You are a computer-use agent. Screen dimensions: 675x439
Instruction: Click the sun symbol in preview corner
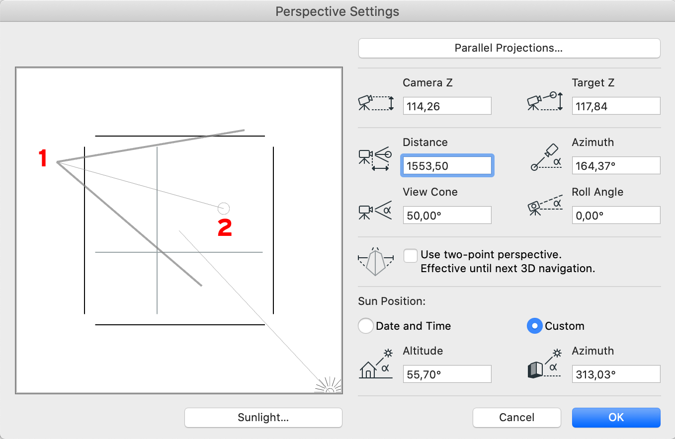(329, 385)
